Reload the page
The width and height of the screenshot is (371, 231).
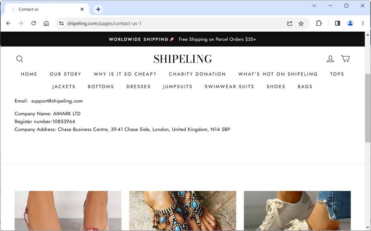34,23
